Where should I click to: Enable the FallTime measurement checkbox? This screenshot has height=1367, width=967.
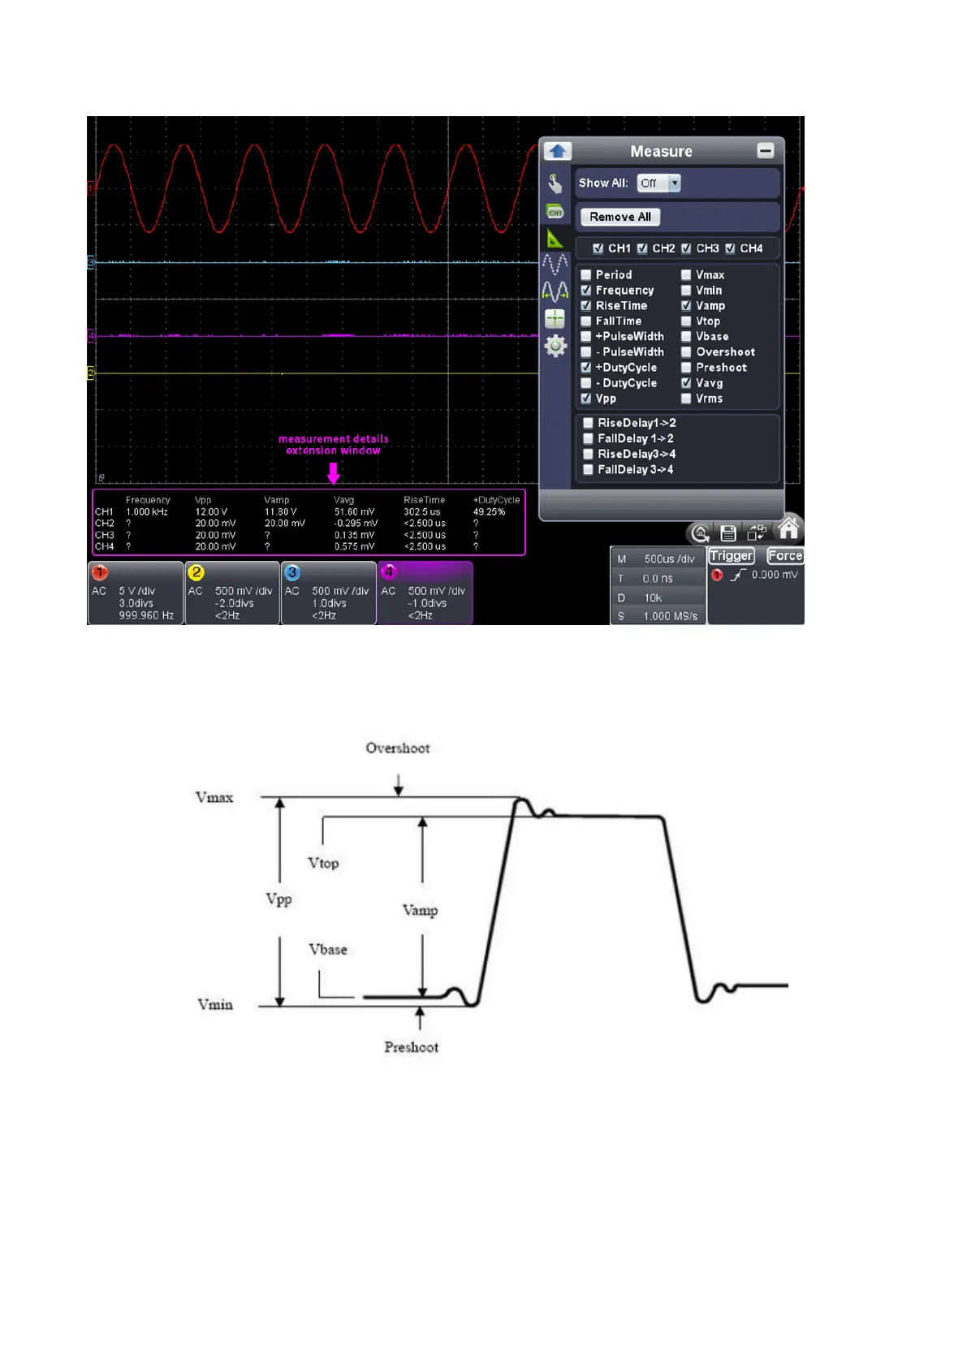586,321
